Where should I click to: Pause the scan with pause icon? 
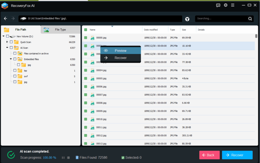63,158
